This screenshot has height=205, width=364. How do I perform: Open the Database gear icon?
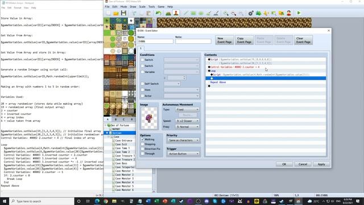(x=251, y=13)
